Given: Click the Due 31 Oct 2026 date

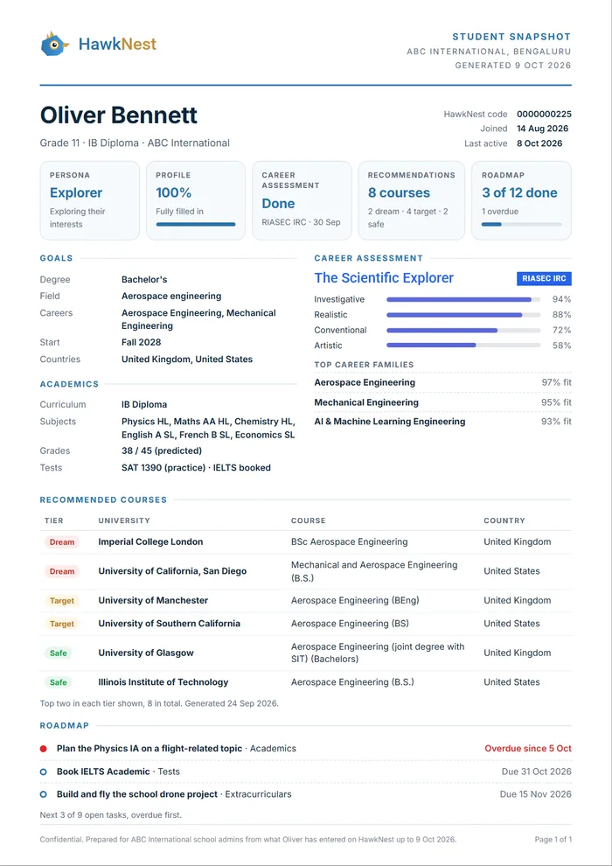Looking at the screenshot, I should [x=537, y=772].
